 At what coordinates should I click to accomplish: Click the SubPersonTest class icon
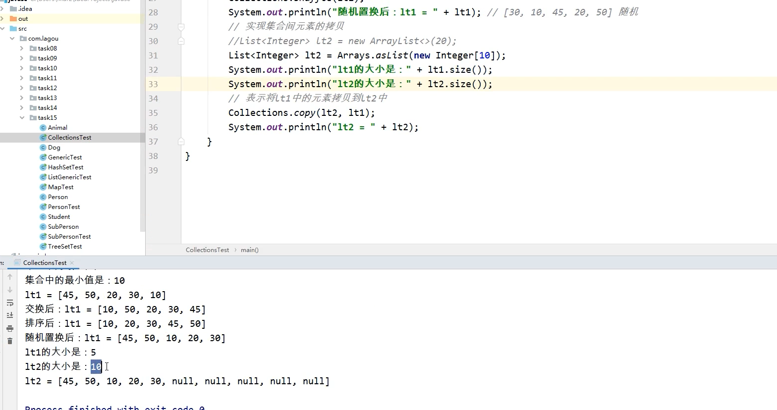(43, 237)
